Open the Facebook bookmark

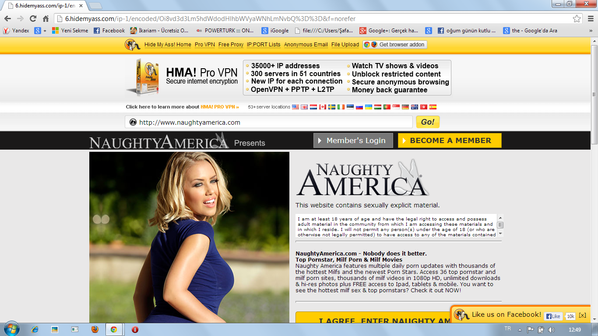[x=109, y=31]
